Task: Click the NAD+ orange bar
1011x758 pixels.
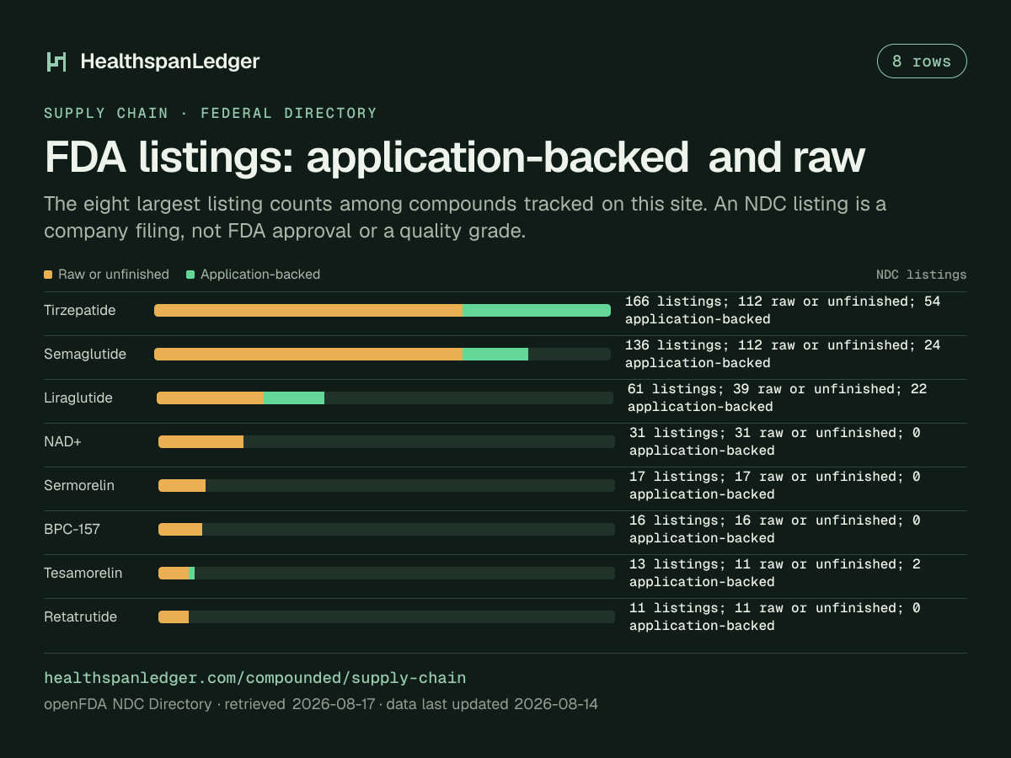Action: click(x=201, y=441)
